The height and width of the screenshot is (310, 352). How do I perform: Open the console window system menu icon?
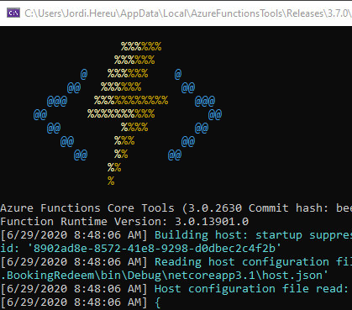coord(13,13)
